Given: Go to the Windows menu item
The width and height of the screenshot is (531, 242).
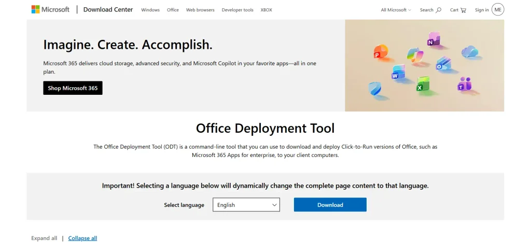Looking at the screenshot, I should [x=150, y=10].
